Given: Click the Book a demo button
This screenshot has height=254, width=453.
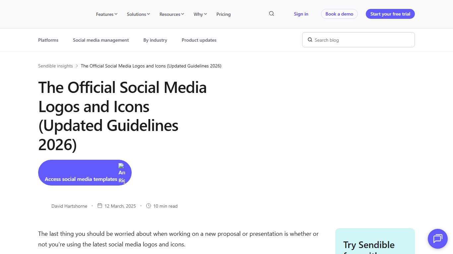Looking at the screenshot, I should coord(339,14).
